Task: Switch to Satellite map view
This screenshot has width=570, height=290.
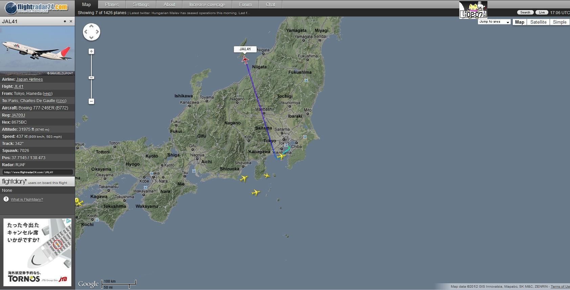Action: coord(538,22)
